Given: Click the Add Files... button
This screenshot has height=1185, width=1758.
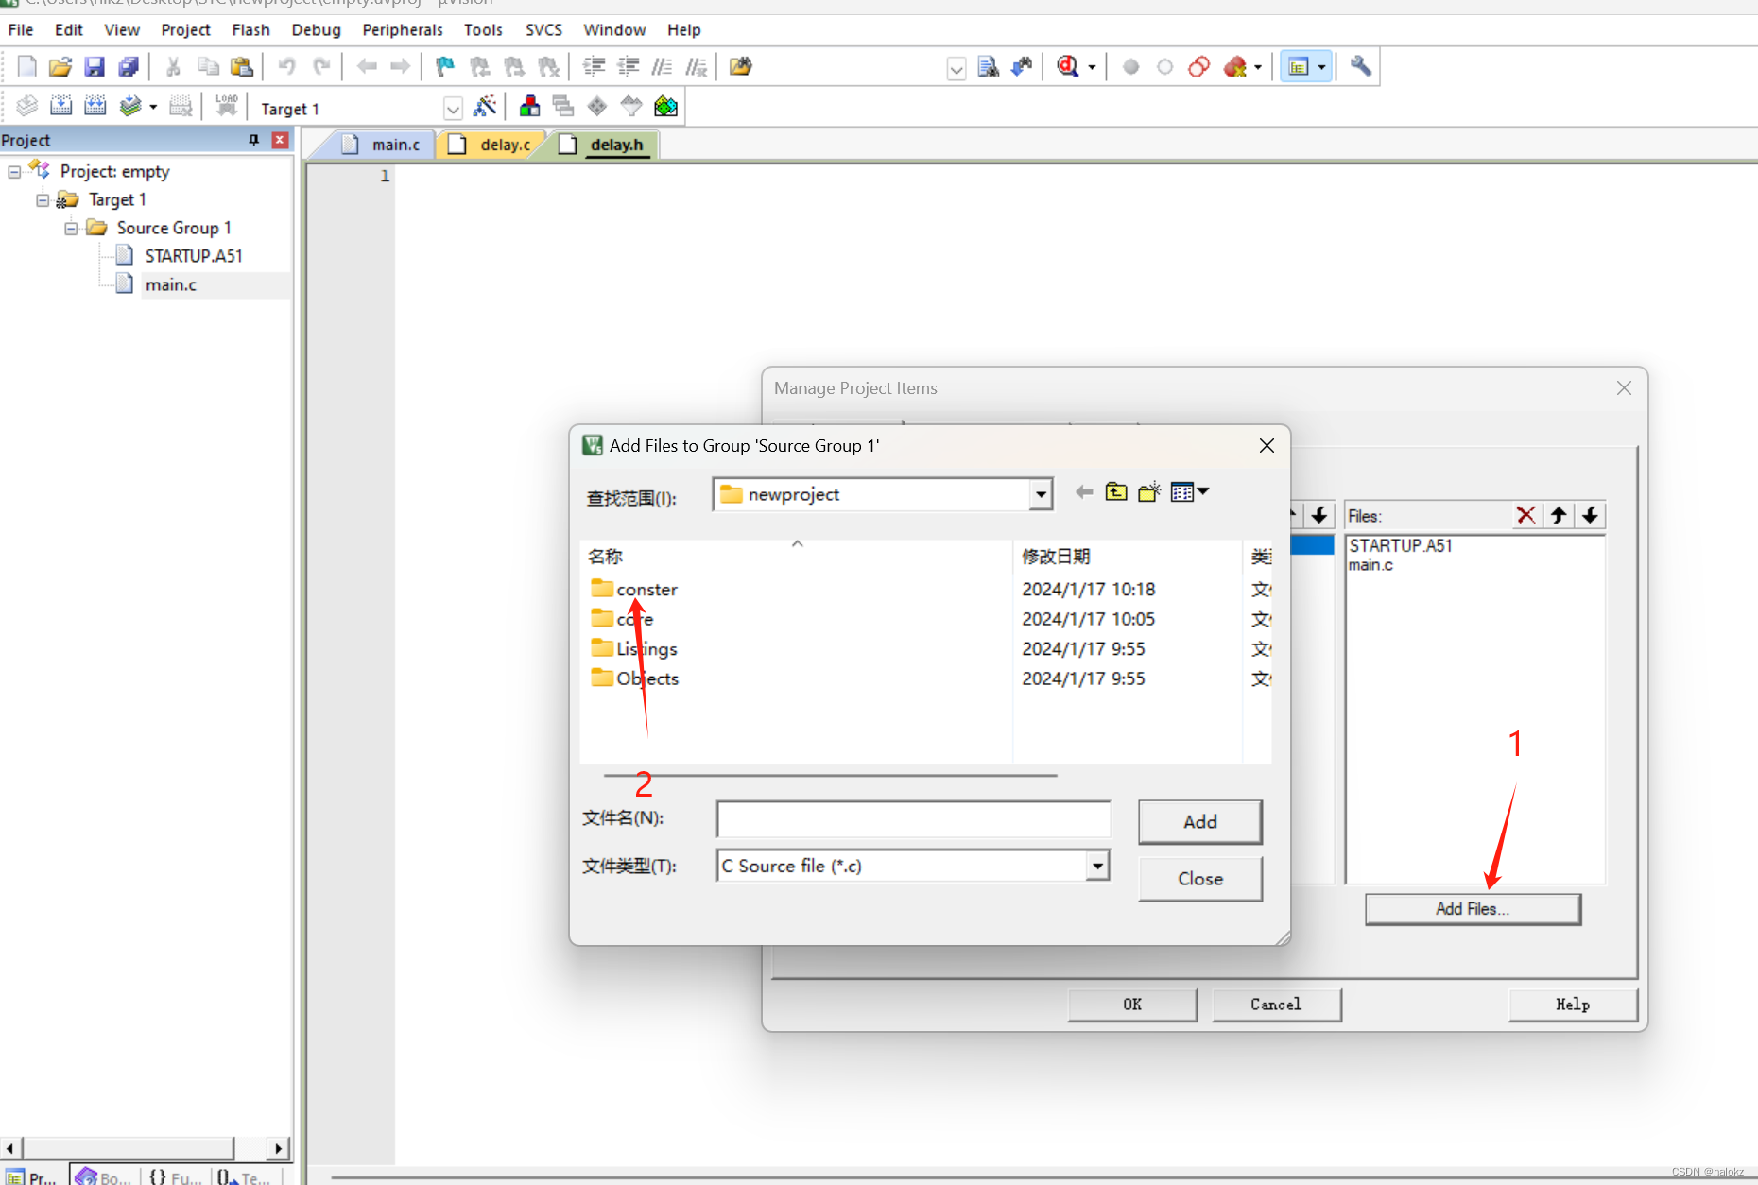Looking at the screenshot, I should point(1472,908).
